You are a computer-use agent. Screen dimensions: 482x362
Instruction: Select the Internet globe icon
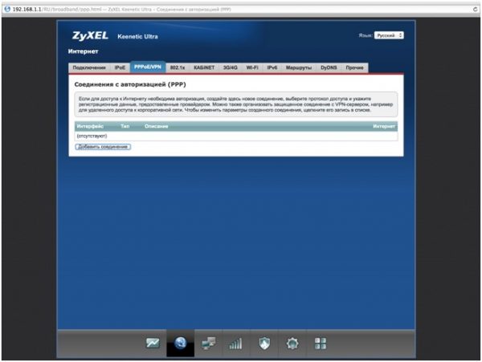(x=181, y=343)
